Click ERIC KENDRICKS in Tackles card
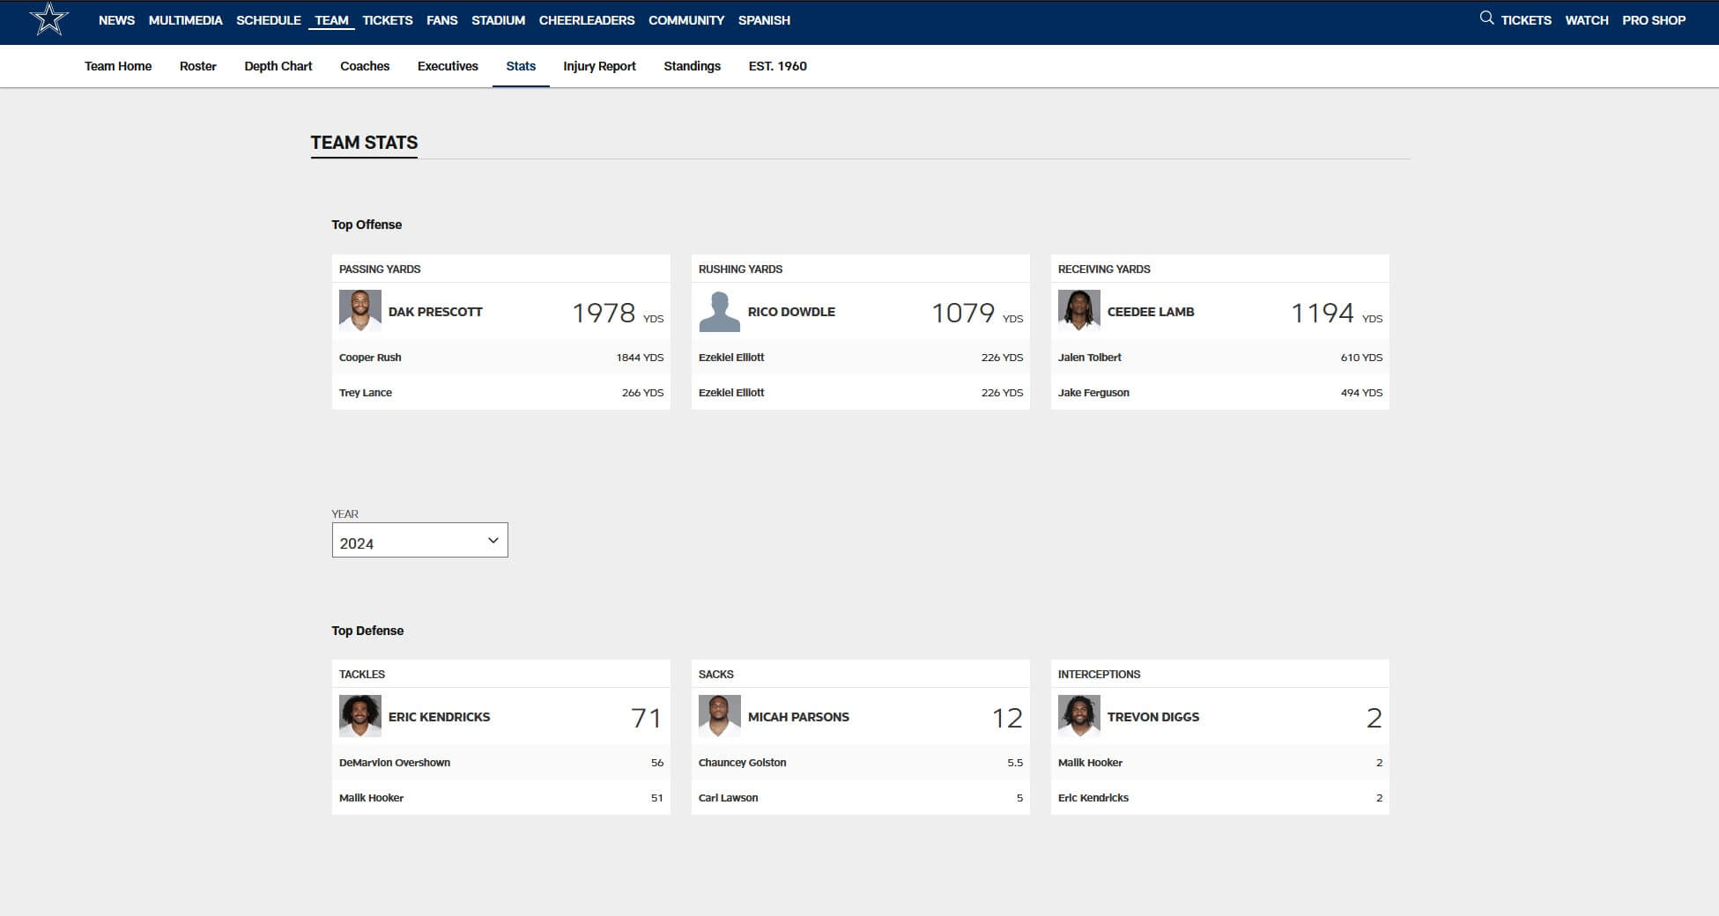 (x=439, y=717)
